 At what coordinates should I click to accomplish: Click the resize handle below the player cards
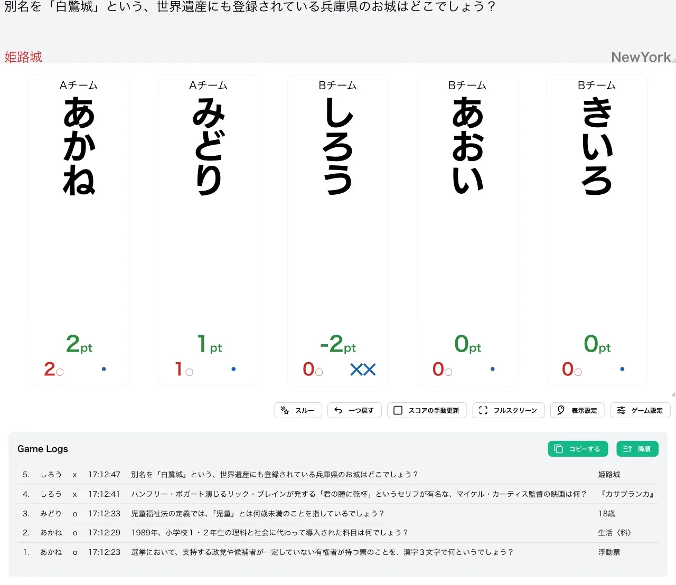coord(673,394)
